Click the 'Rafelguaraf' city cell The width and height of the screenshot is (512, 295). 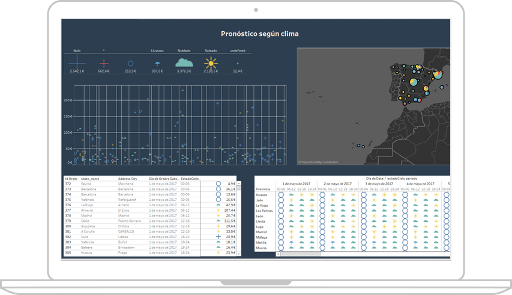pyautogui.click(x=127, y=200)
